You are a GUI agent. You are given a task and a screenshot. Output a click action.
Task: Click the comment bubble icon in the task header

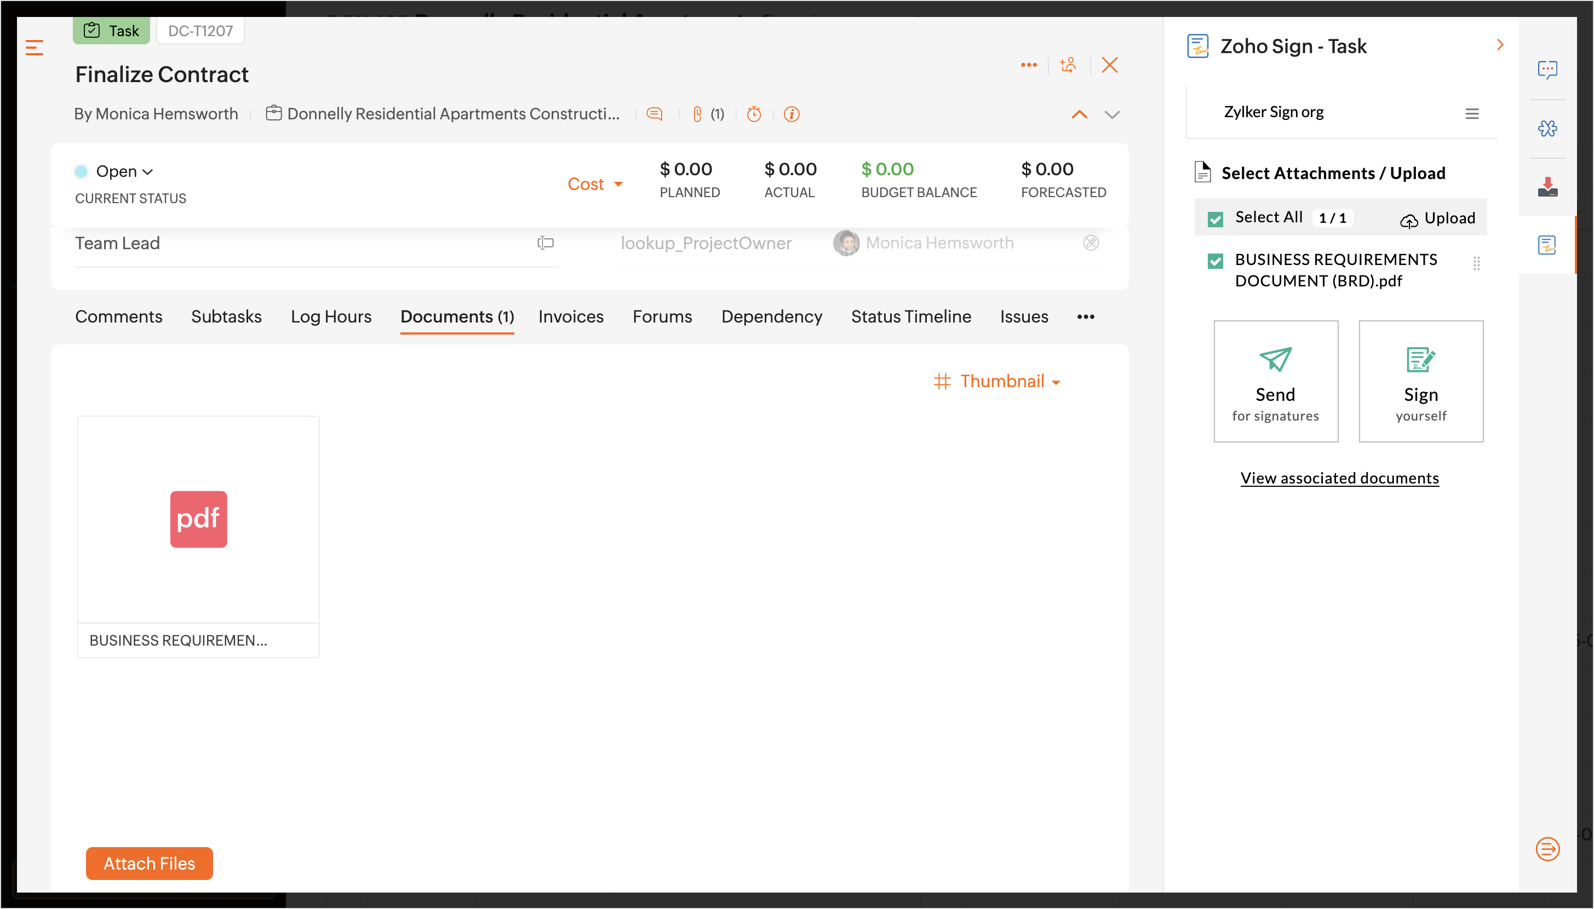point(653,114)
